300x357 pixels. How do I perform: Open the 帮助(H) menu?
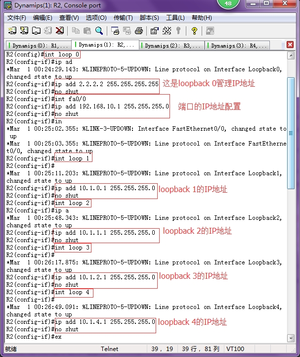pyautogui.click(x=202, y=18)
